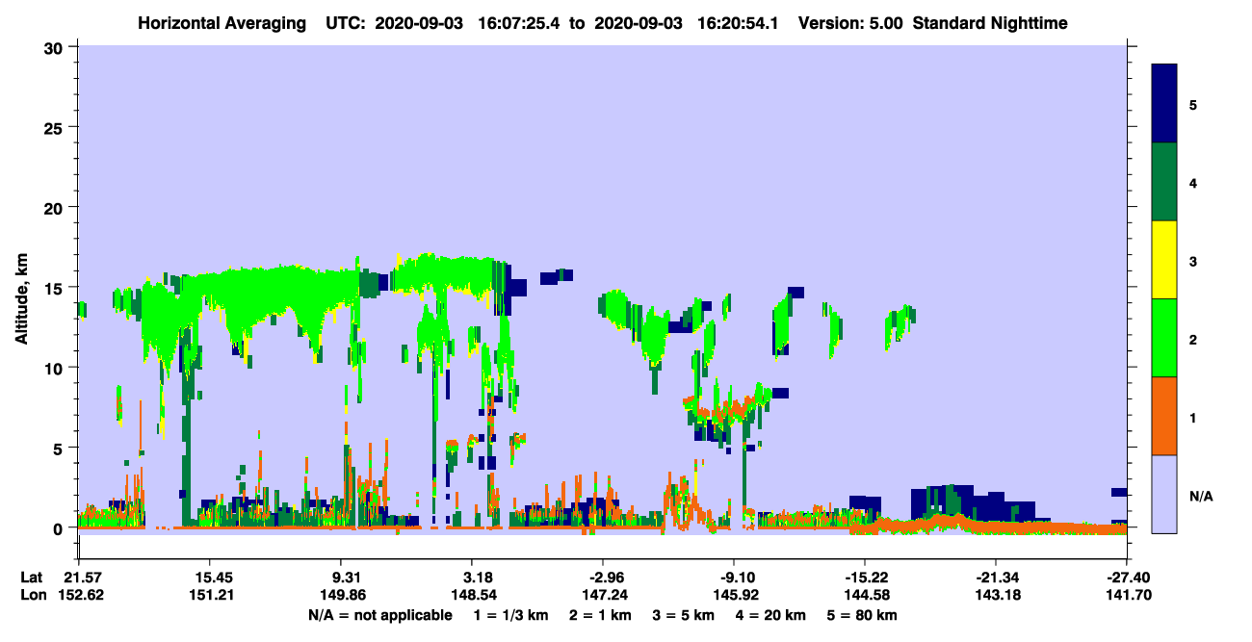Image resolution: width=1252 pixels, height=642 pixels.
Task: Click latitude value 15.45
Action: pos(210,577)
